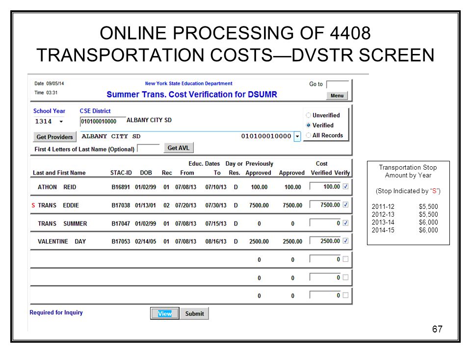
Task: Select the All Records radio button
Action: pyautogui.click(x=308, y=135)
